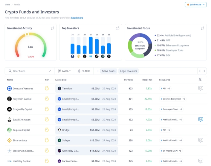Click the Sequoia Capital logo icon
211x166 pixels.
[9, 130]
